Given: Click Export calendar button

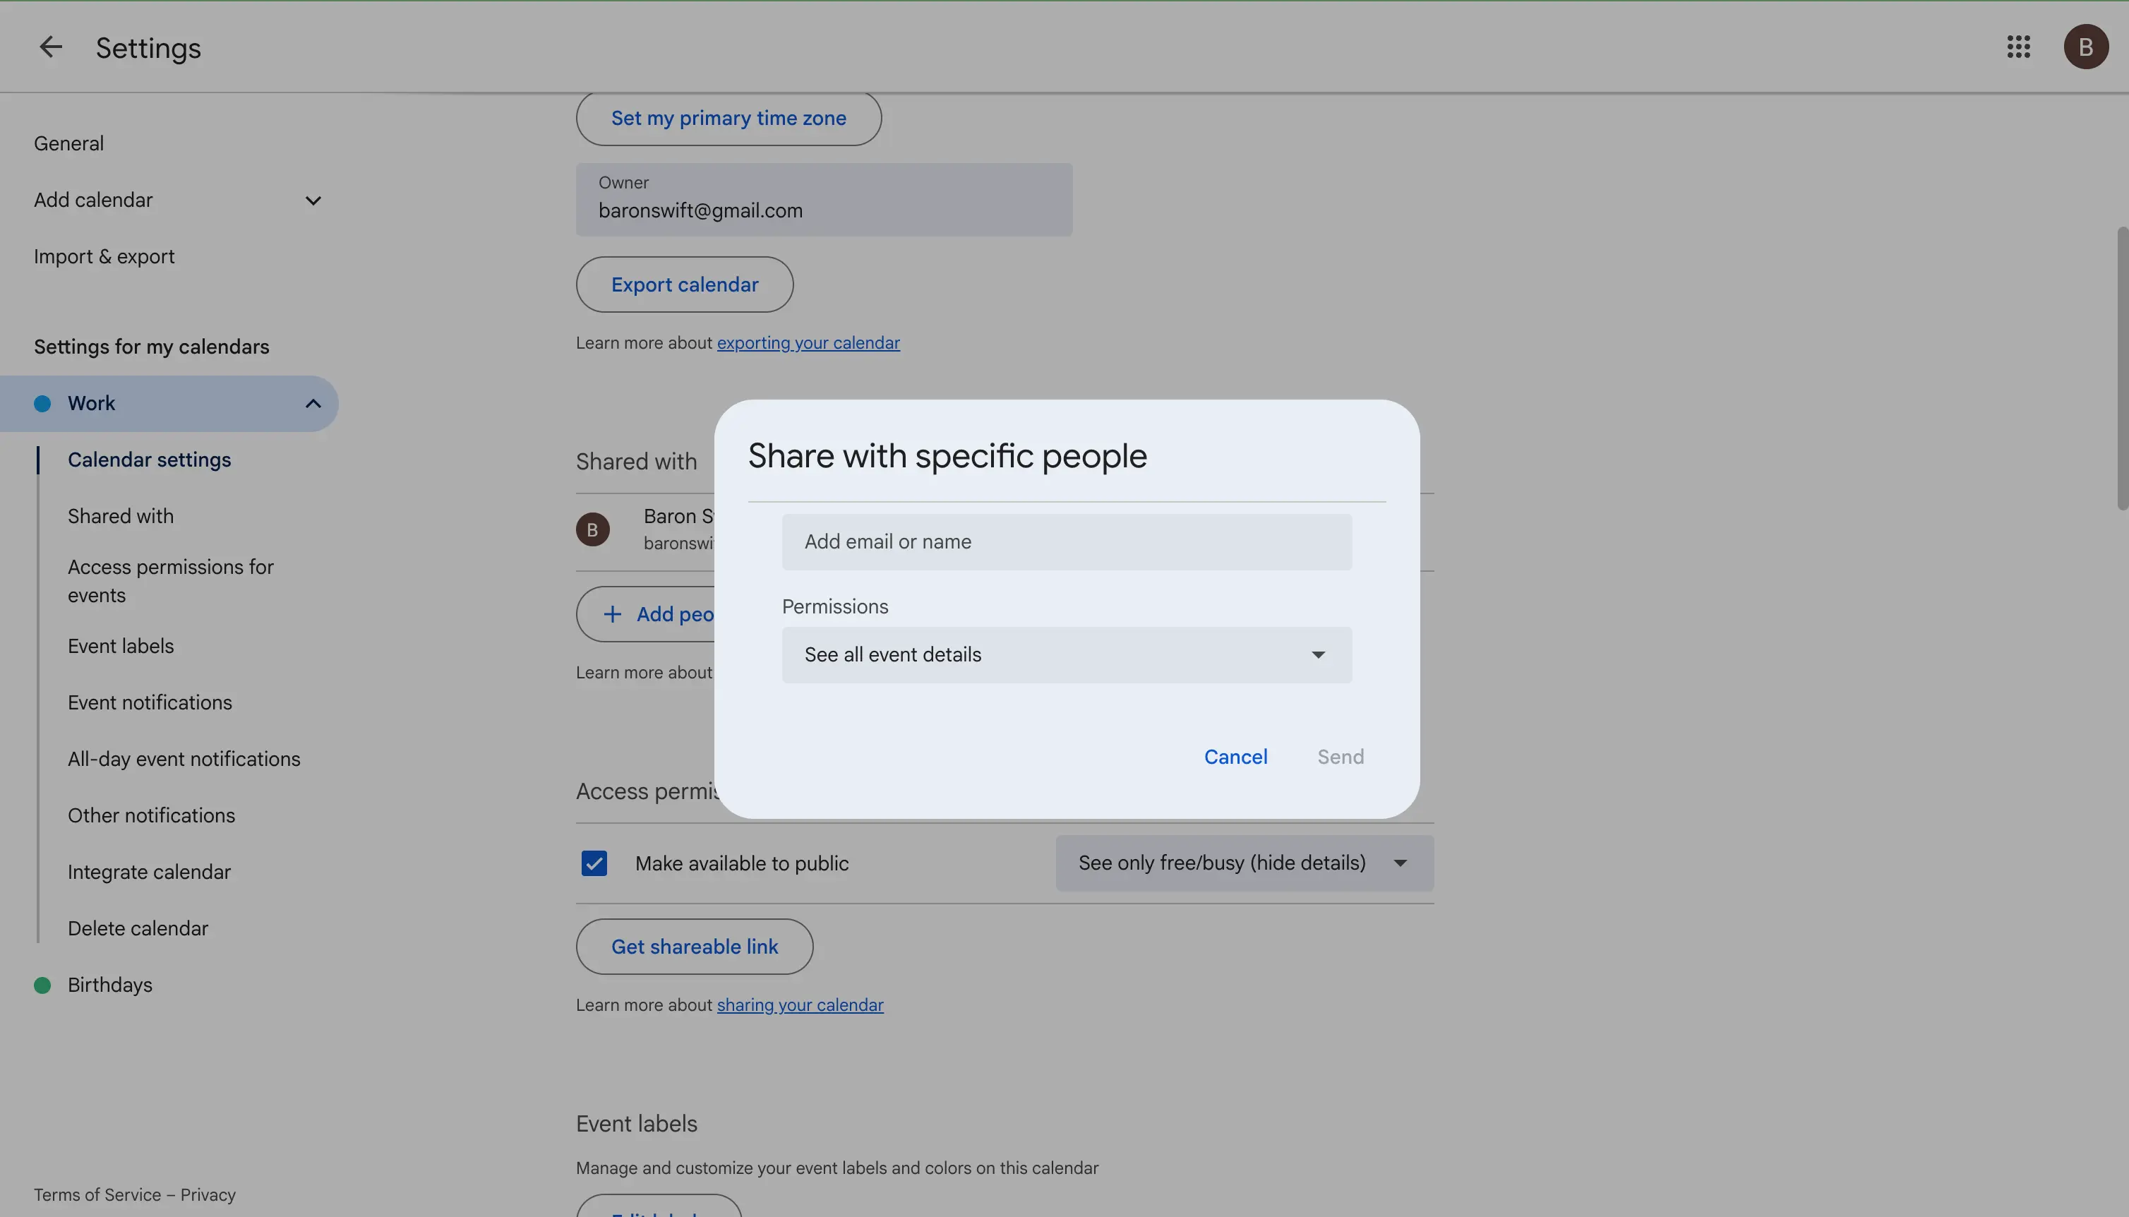Looking at the screenshot, I should click(684, 285).
